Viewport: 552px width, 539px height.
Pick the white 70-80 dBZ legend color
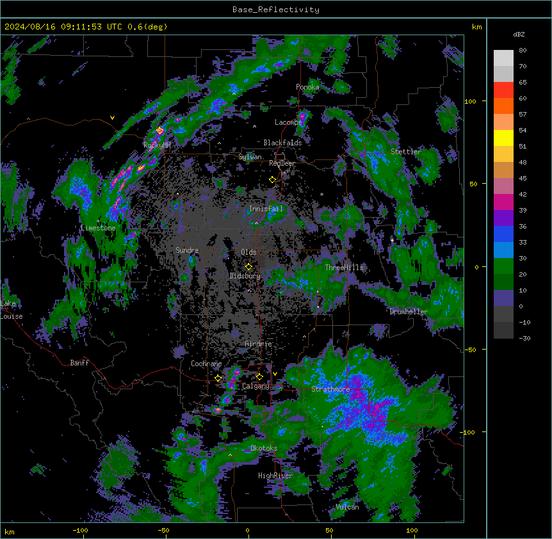pyautogui.click(x=503, y=58)
